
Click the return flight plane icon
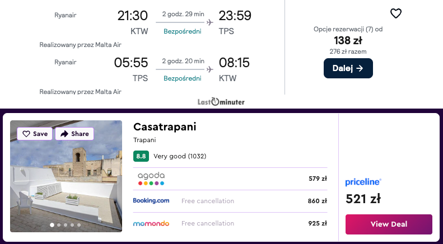coord(210,69)
